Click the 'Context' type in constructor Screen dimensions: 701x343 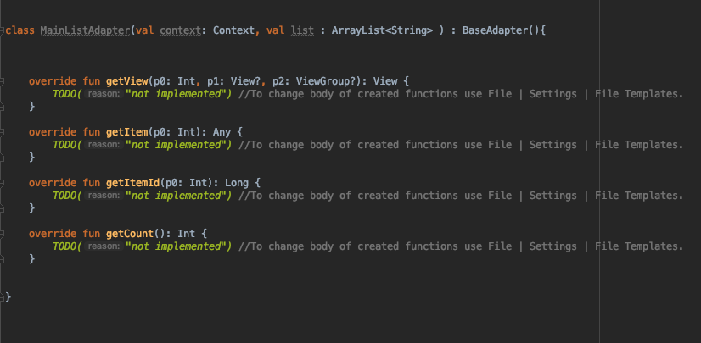click(234, 30)
